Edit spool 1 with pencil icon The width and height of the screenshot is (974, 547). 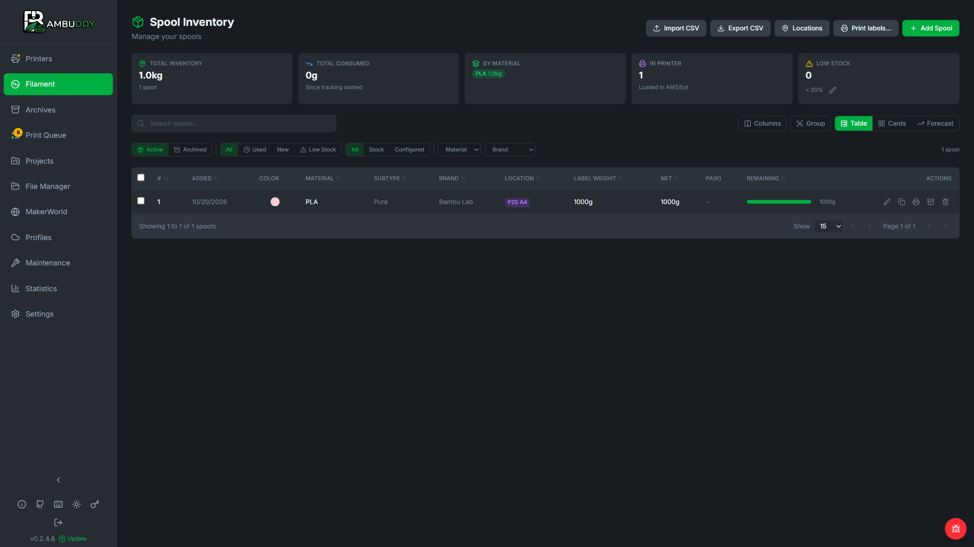coord(887,202)
